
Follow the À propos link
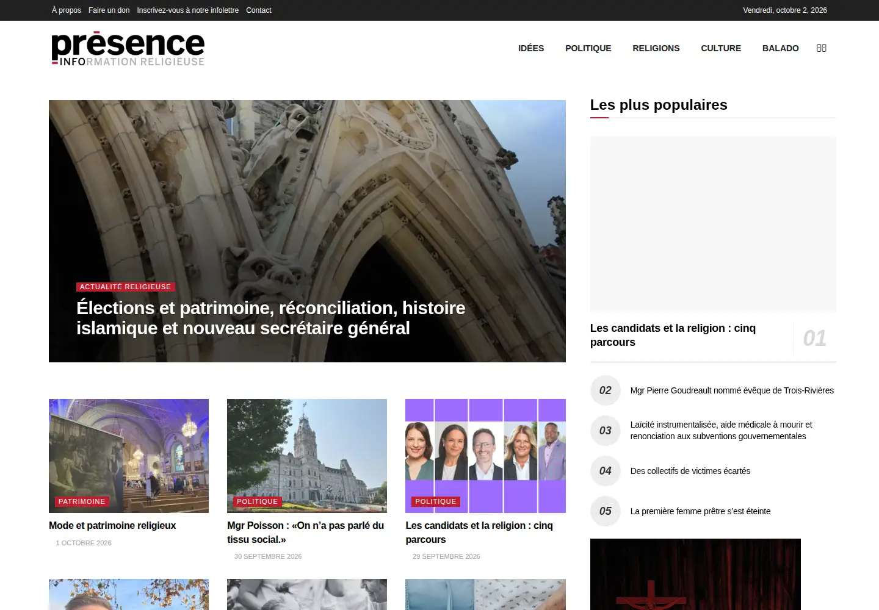click(x=67, y=10)
